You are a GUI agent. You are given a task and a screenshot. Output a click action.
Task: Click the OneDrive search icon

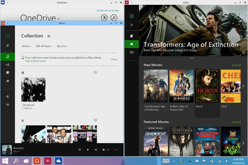pyautogui.click(x=114, y=18)
